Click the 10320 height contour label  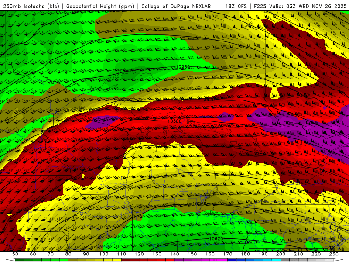point(208,100)
